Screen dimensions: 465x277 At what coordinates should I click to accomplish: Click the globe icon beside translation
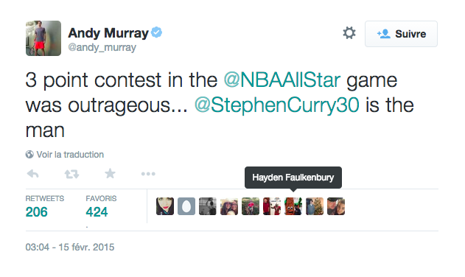coord(29,155)
